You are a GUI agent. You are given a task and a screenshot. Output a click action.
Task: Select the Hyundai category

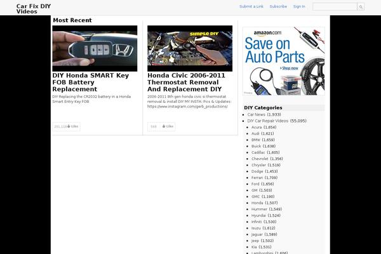click(x=258, y=215)
